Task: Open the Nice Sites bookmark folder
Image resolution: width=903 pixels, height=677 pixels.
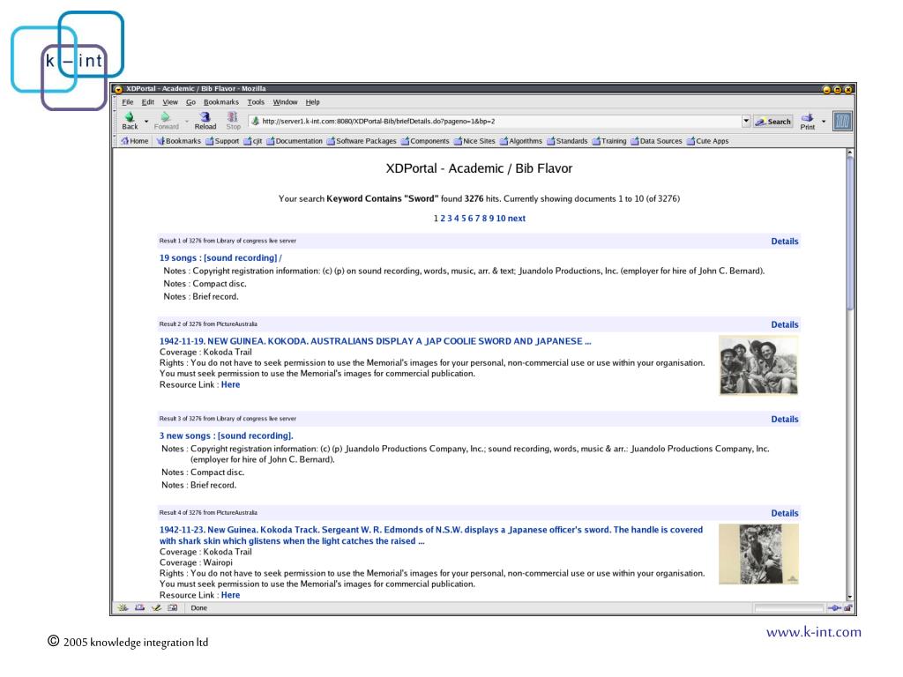Action: [x=474, y=141]
